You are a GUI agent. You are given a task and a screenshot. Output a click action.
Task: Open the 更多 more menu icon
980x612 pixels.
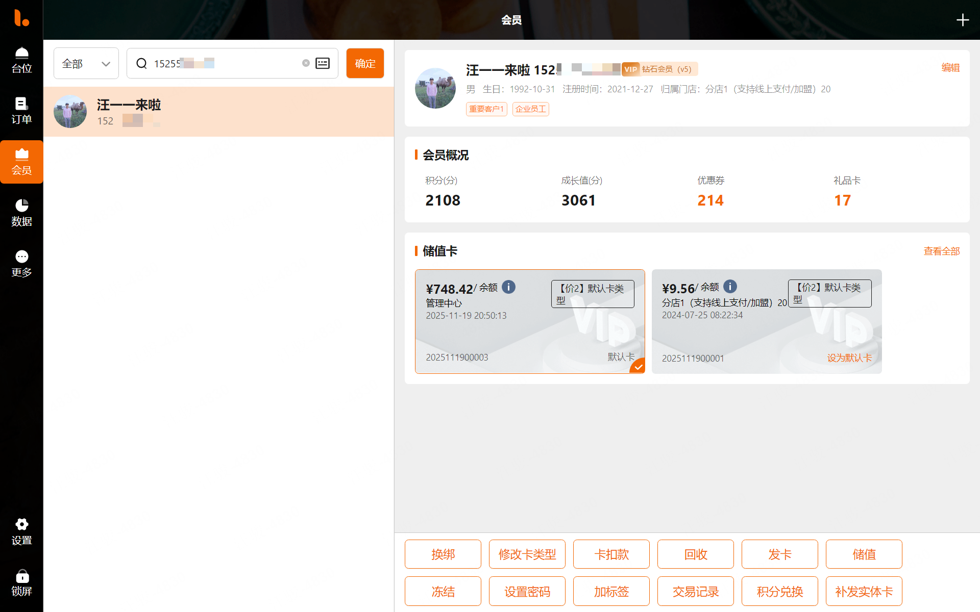(x=21, y=264)
